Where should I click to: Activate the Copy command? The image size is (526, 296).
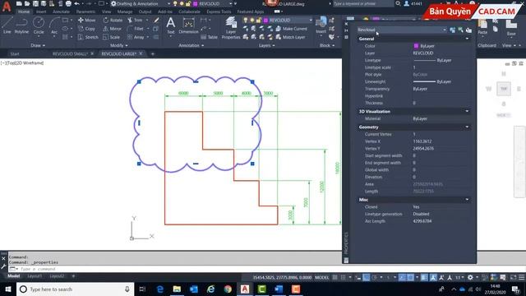click(87, 29)
